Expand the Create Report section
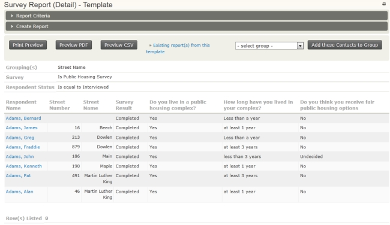This screenshot has width=390, height=225. [196, 26]
